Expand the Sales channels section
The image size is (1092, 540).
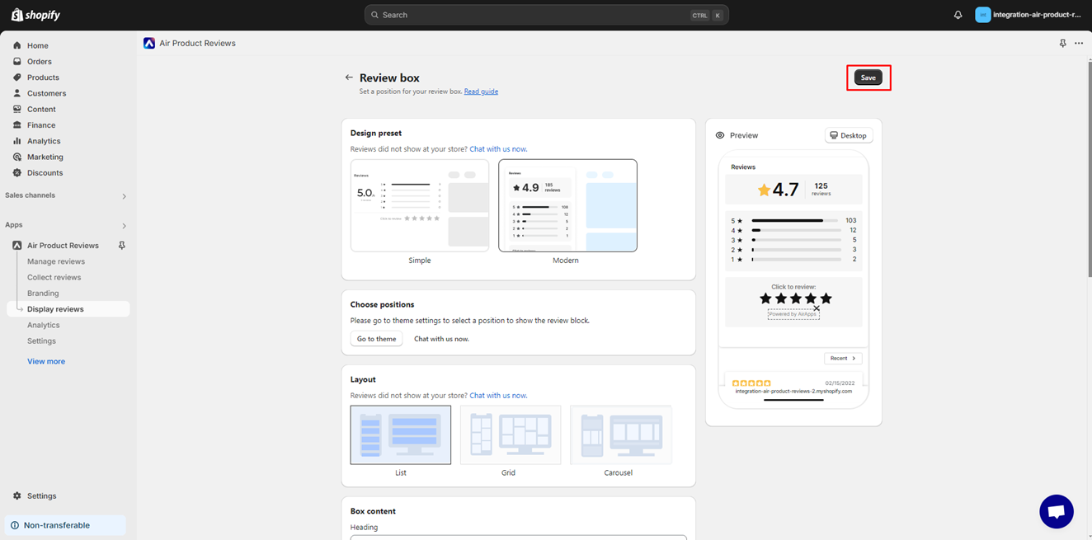click(x=125, y=196)
